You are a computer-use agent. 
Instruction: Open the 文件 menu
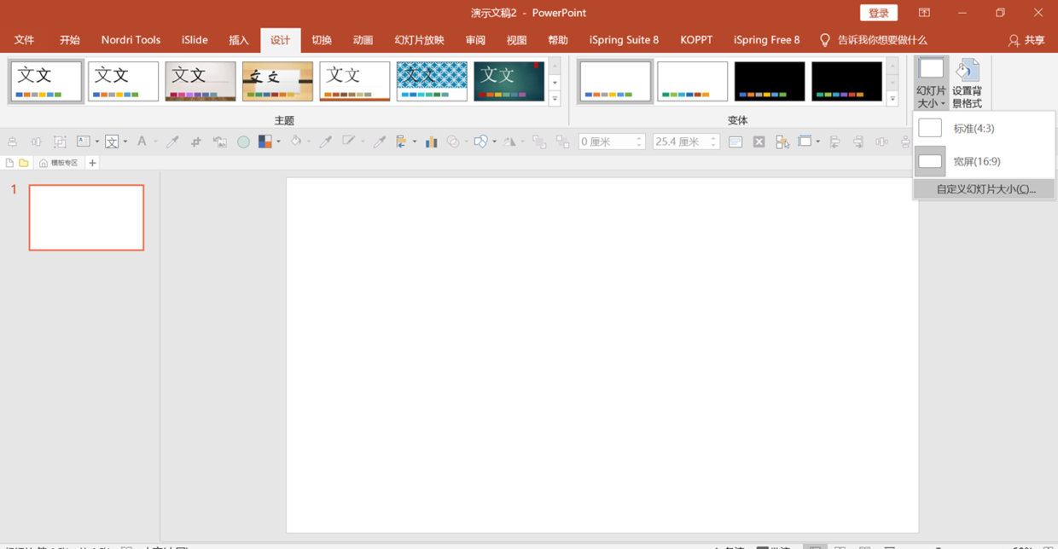pos(24,40)
